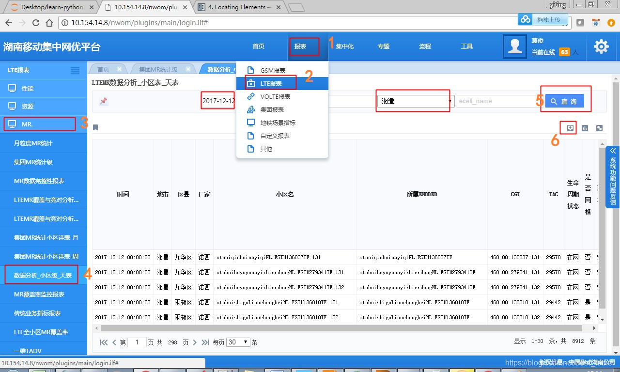This screenshot has height=372, width=620.
Task: Click the table vertical scrollbar thumb
Action: point(602,228)
